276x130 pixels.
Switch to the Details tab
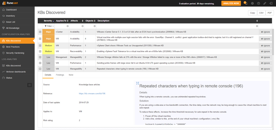click(x=48, y=75)
